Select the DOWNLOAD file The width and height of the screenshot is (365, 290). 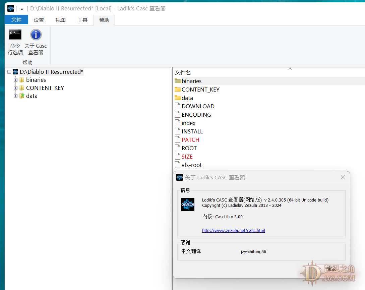pos(198,106)
